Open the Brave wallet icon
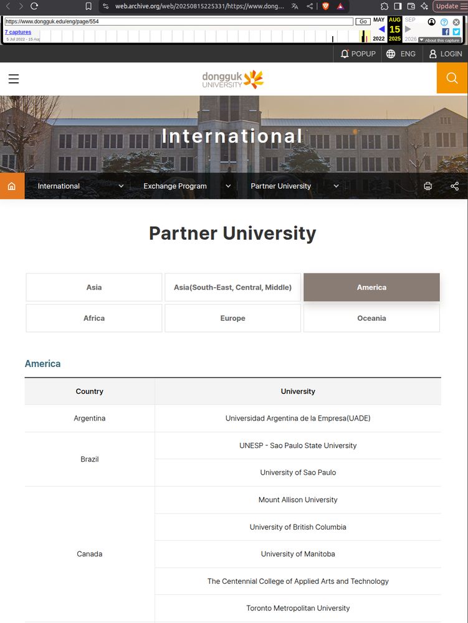 (411, 6)
